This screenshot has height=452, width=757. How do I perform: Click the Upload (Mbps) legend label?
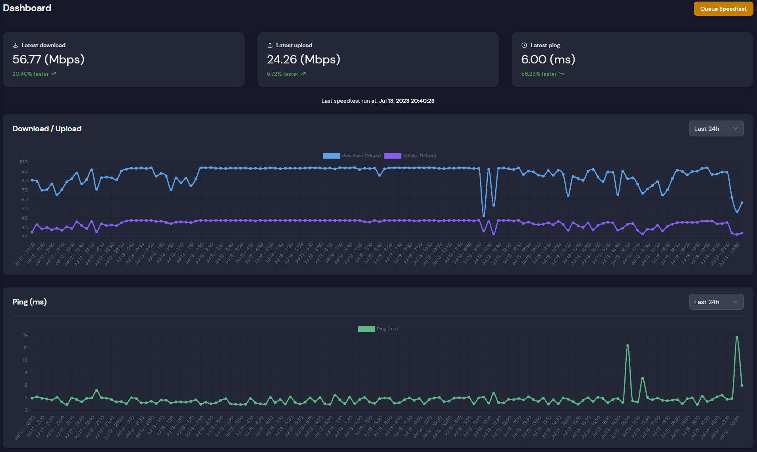click(419, 155)
